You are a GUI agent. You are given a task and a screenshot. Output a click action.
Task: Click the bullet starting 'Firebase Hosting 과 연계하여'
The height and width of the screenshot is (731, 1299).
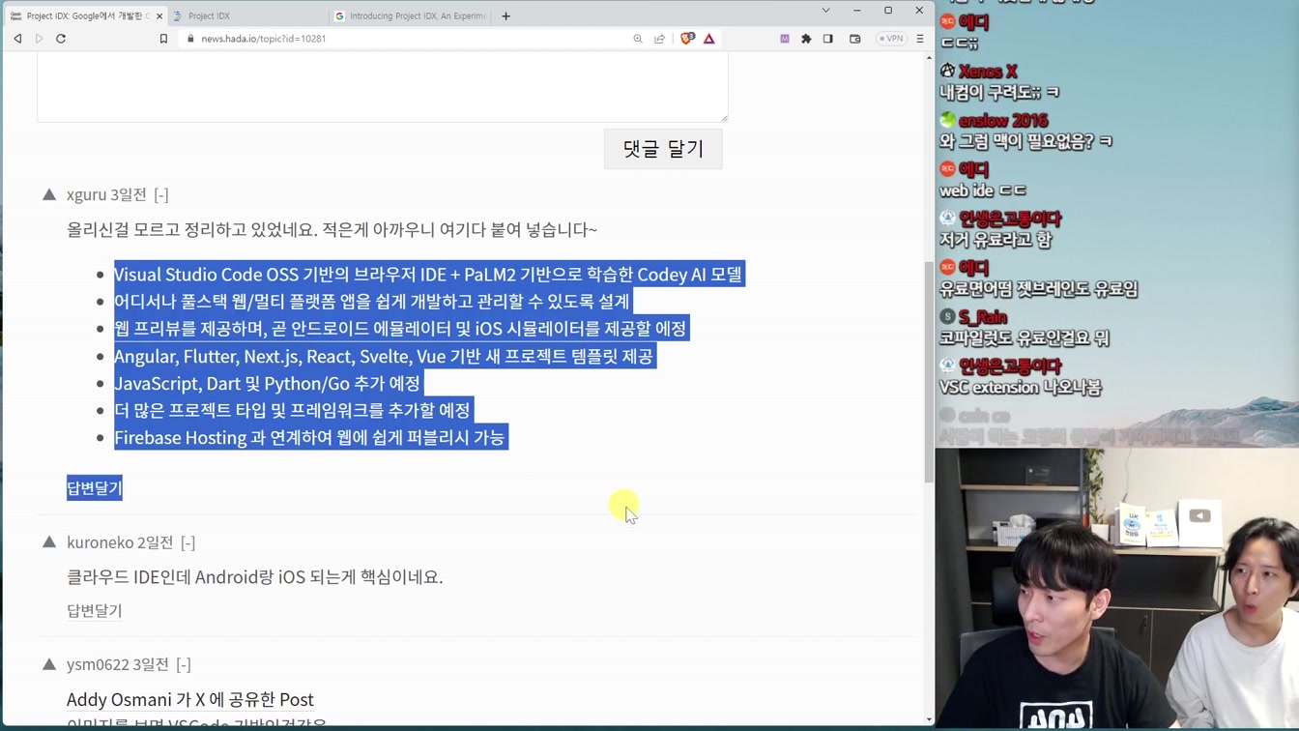tap(309, 438)
